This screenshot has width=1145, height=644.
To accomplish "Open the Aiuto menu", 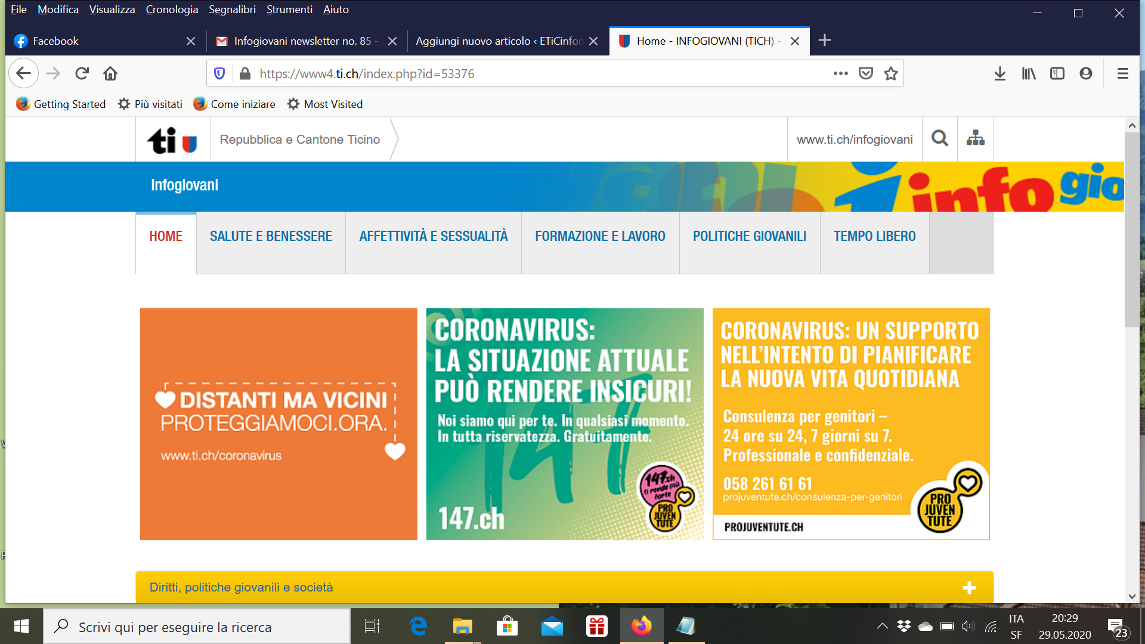I will tap(336, 10).
